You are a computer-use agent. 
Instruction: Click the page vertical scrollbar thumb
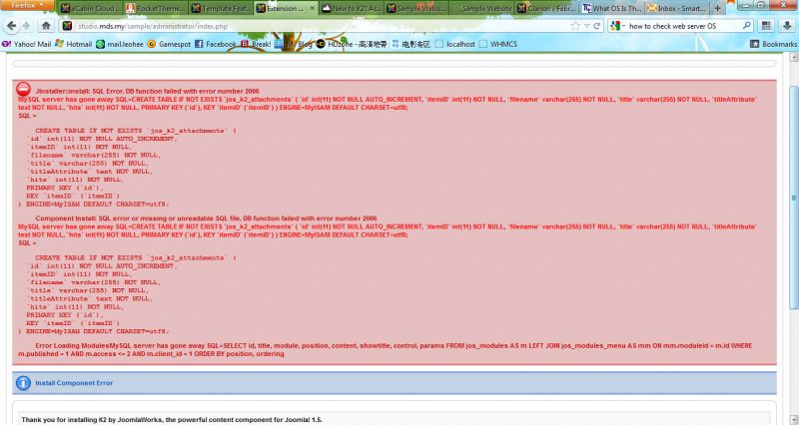[x=793, y=197]
